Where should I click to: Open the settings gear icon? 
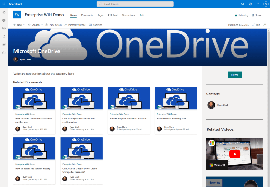(250, 4)
